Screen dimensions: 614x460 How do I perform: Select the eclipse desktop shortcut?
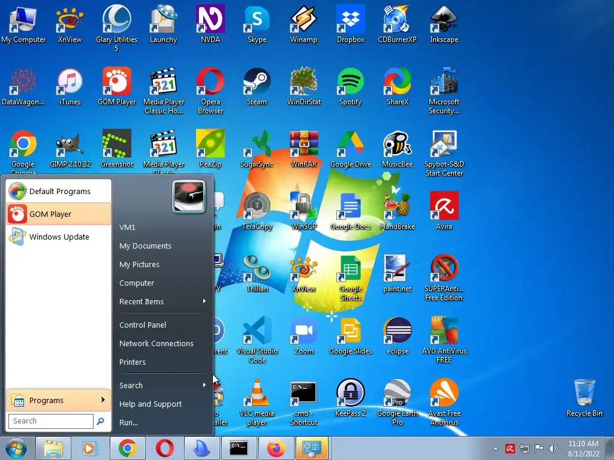(398, 335)
